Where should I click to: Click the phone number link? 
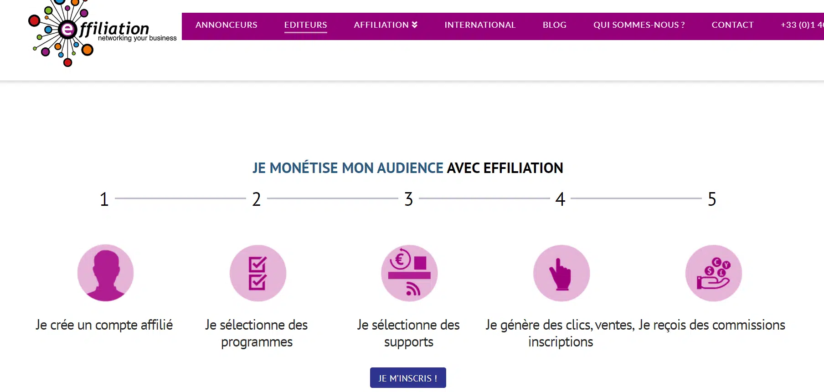(802, 25)
